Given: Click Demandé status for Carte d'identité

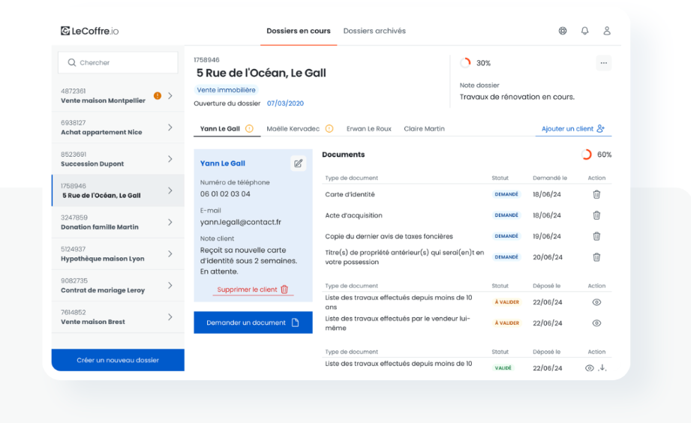Looking at the screenshot, I should [506, 194].
